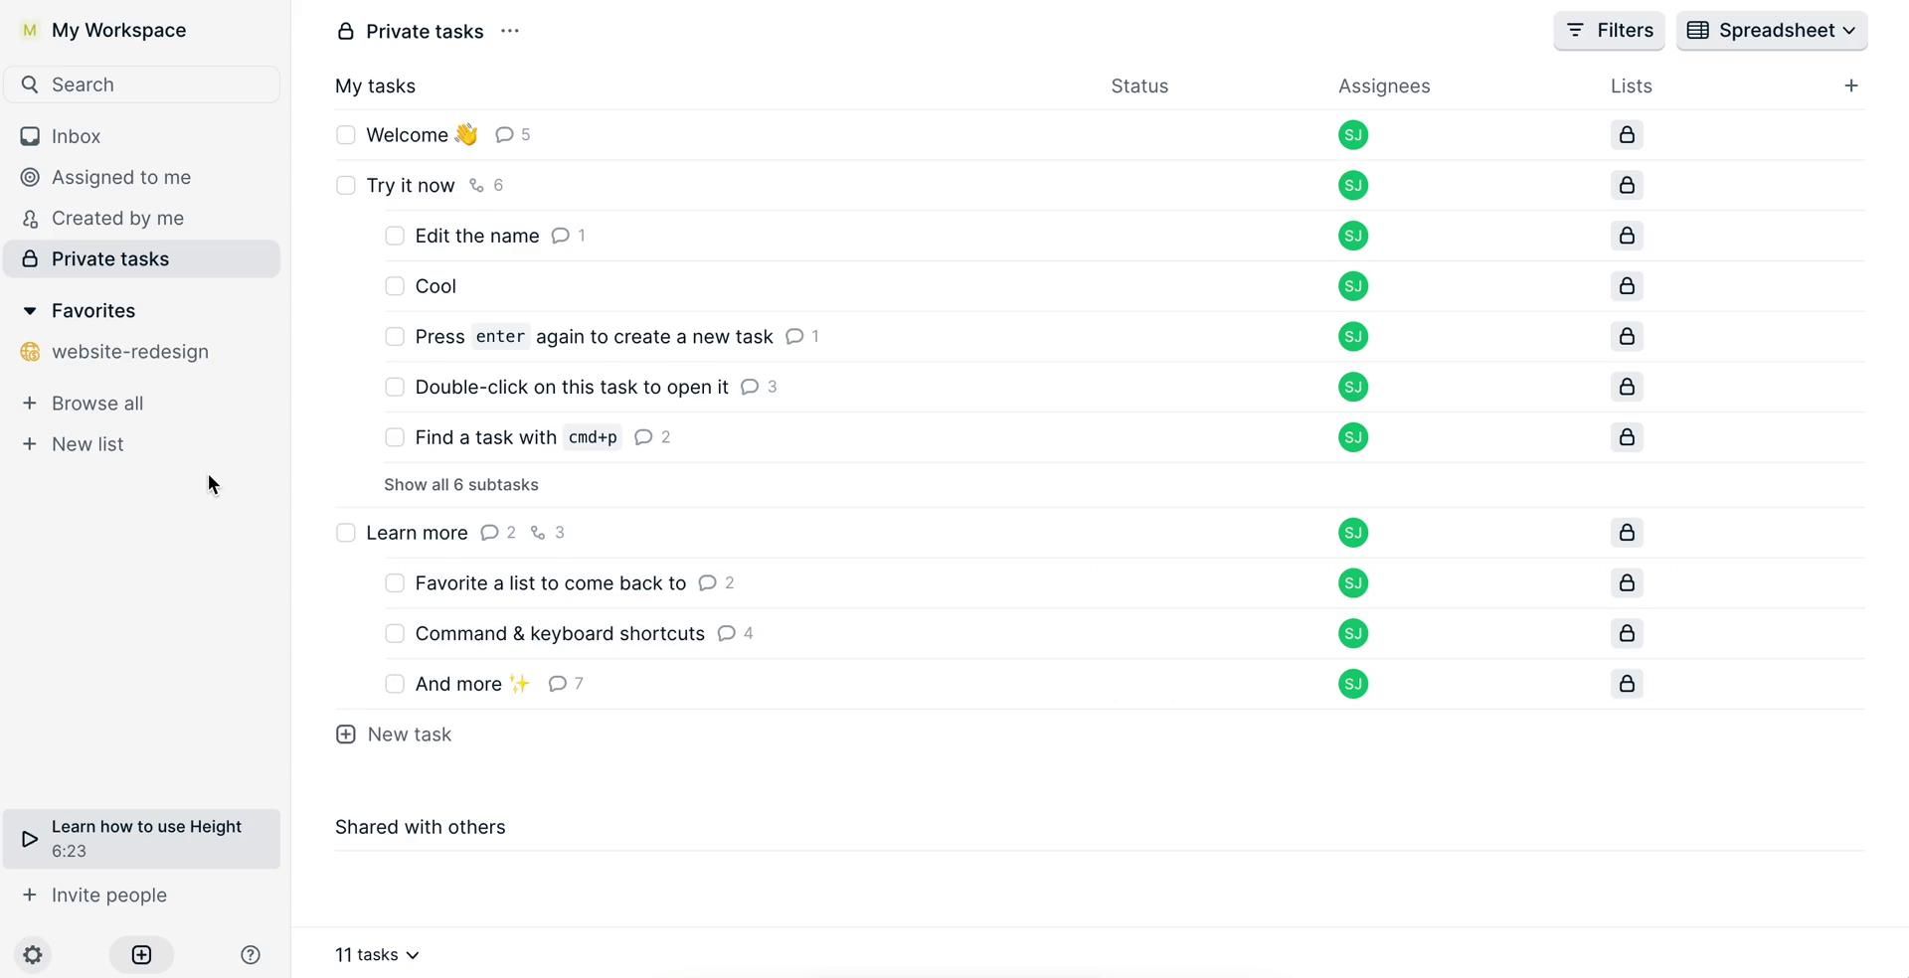Click the lock list icon for Cool task
Screen dimensions: 1909x978
point(1627,286)
